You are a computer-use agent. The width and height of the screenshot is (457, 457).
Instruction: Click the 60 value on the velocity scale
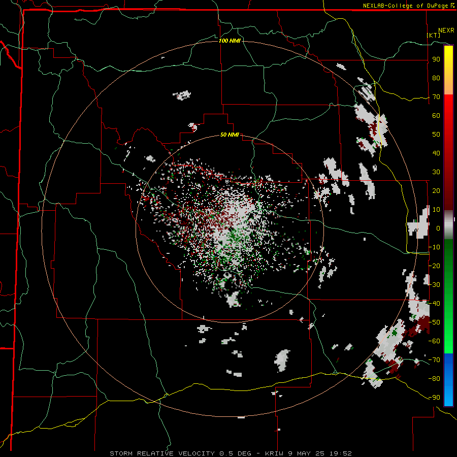436,116
